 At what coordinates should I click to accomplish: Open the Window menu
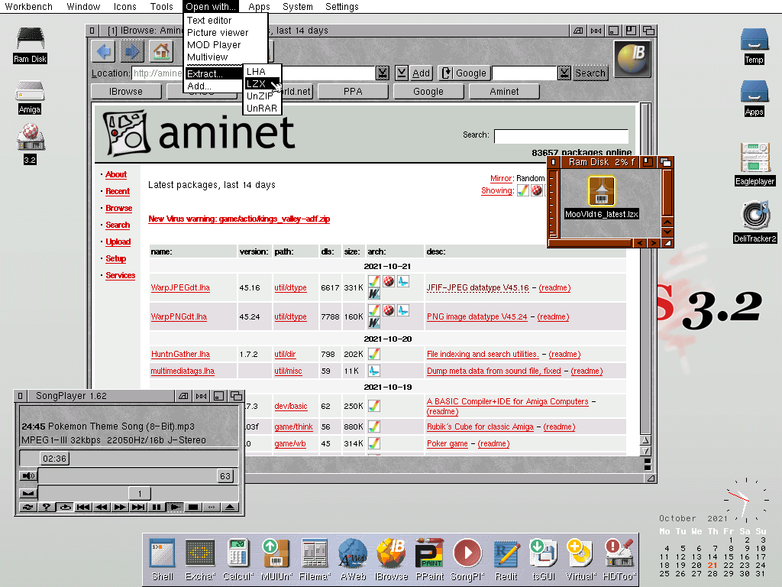[x=83, y=6]
